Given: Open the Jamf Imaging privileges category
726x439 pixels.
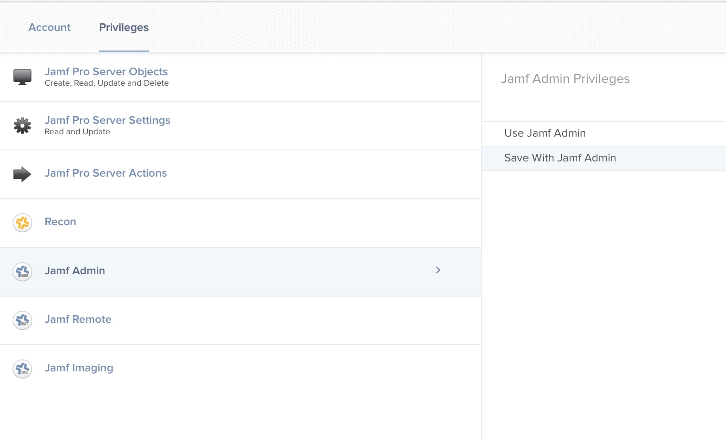Looking at the screenshot, I should pos(240,369).
